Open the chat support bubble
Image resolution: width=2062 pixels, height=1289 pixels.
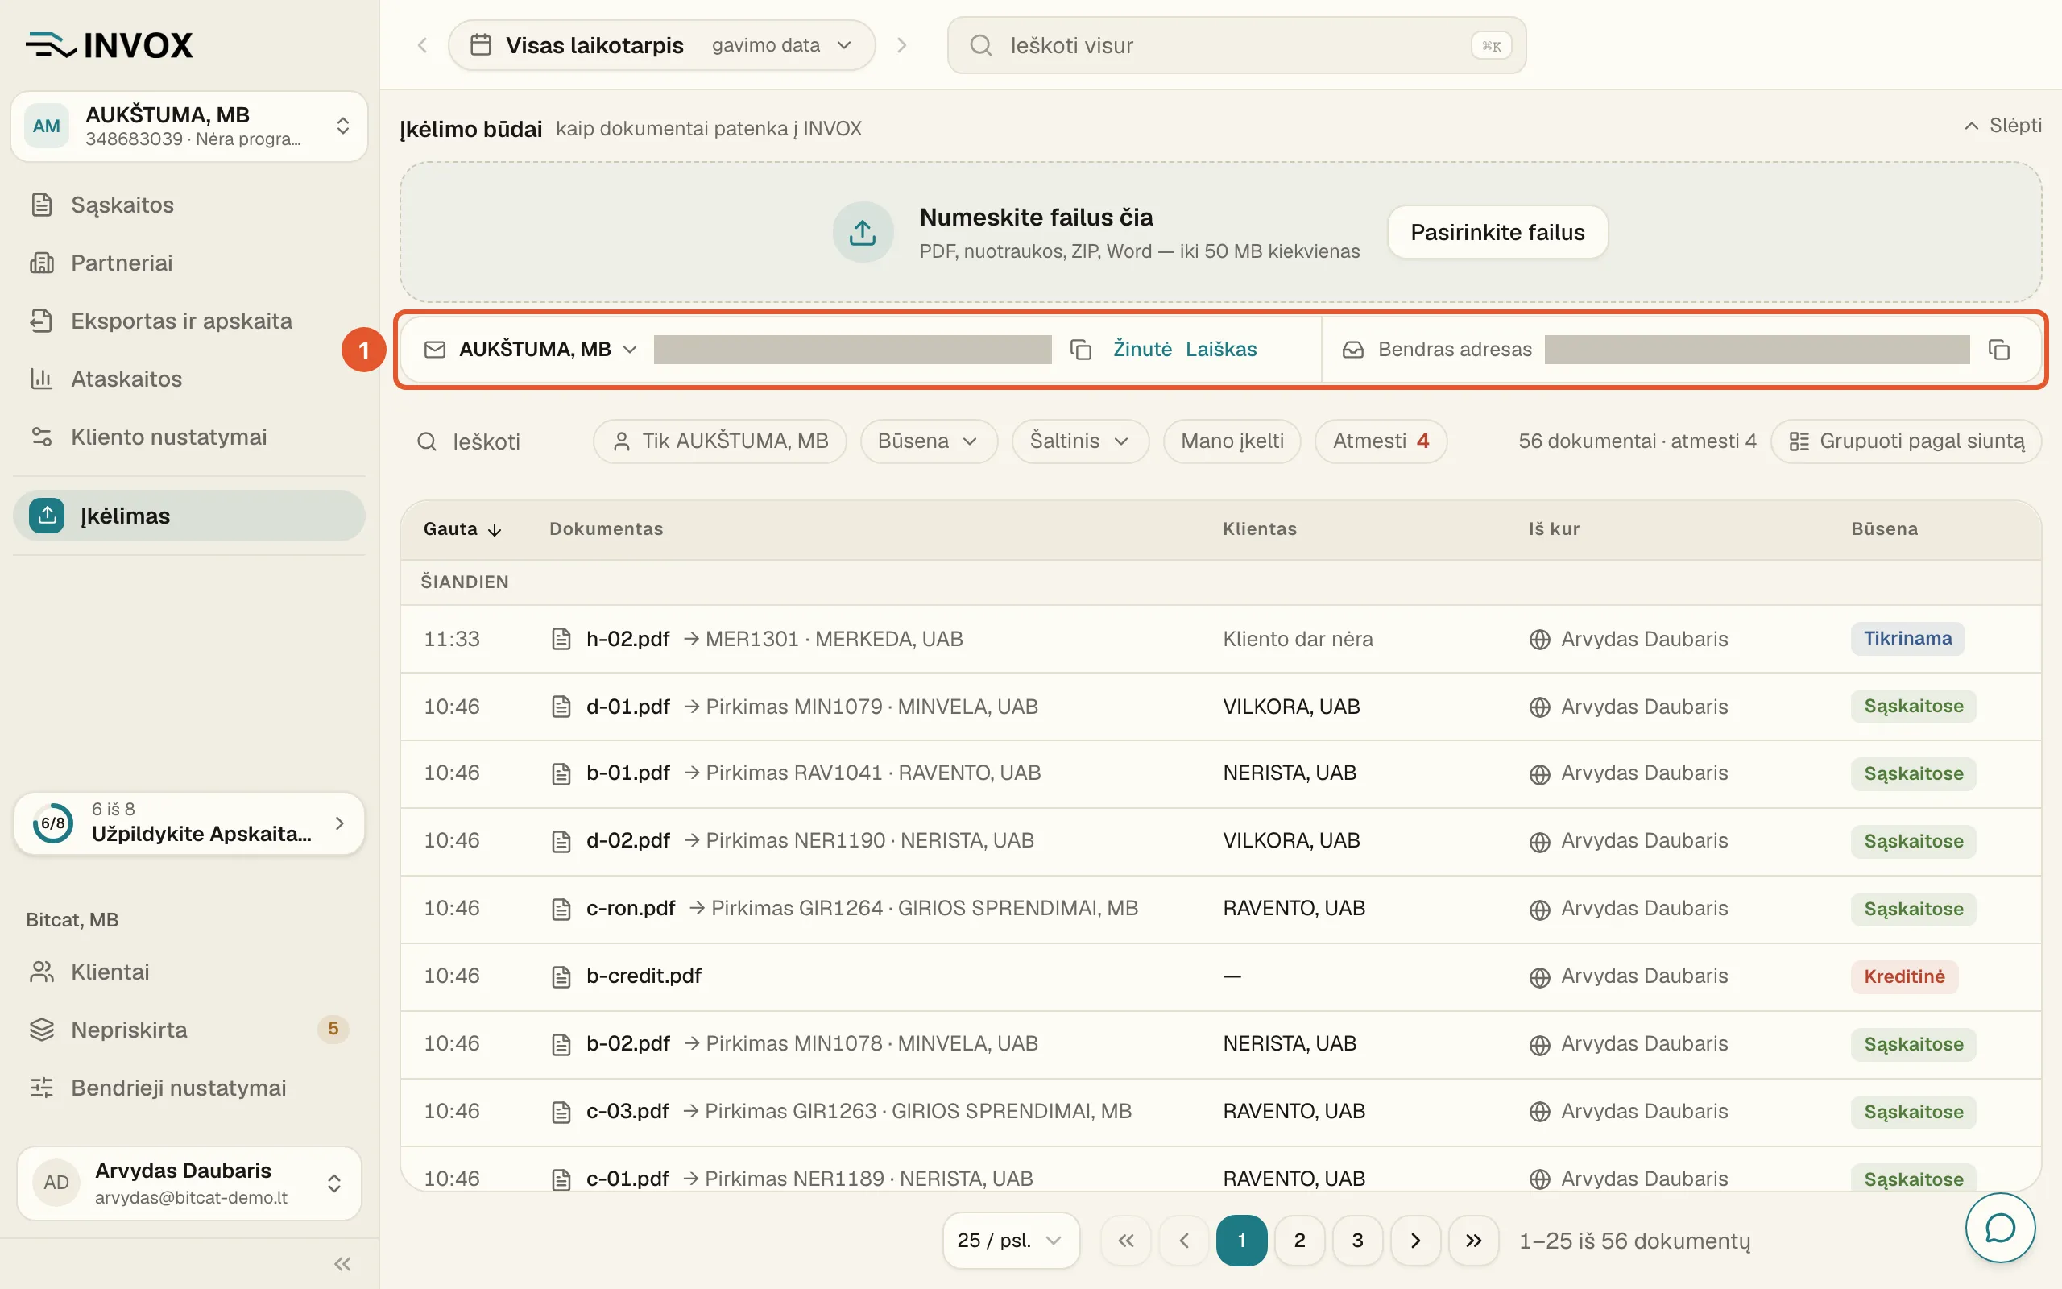(x=2000, y=1228)
